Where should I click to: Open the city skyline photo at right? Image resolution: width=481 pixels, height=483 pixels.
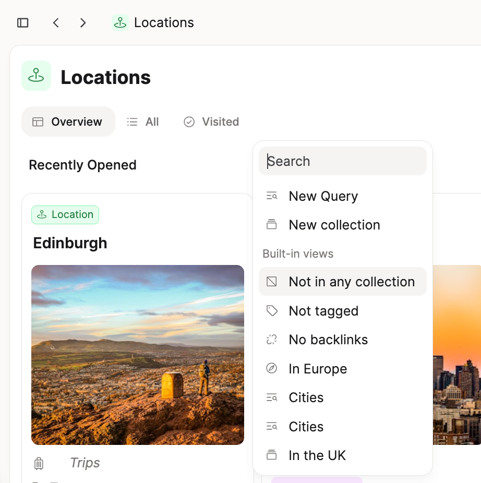point(457,355)
